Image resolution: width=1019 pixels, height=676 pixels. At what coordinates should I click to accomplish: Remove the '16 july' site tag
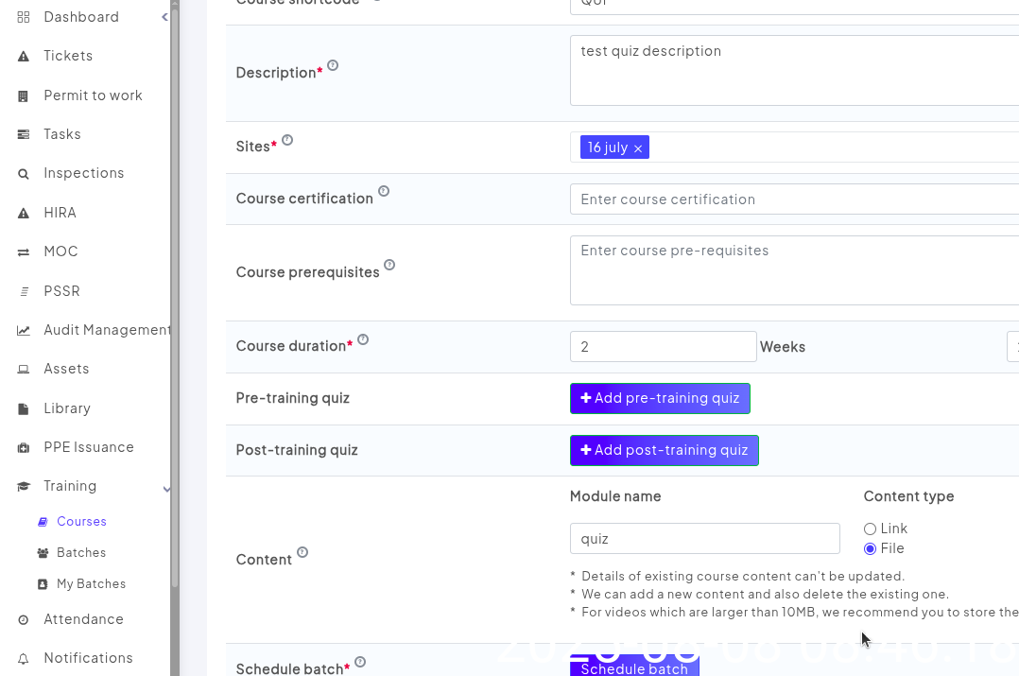pos(638,148)
